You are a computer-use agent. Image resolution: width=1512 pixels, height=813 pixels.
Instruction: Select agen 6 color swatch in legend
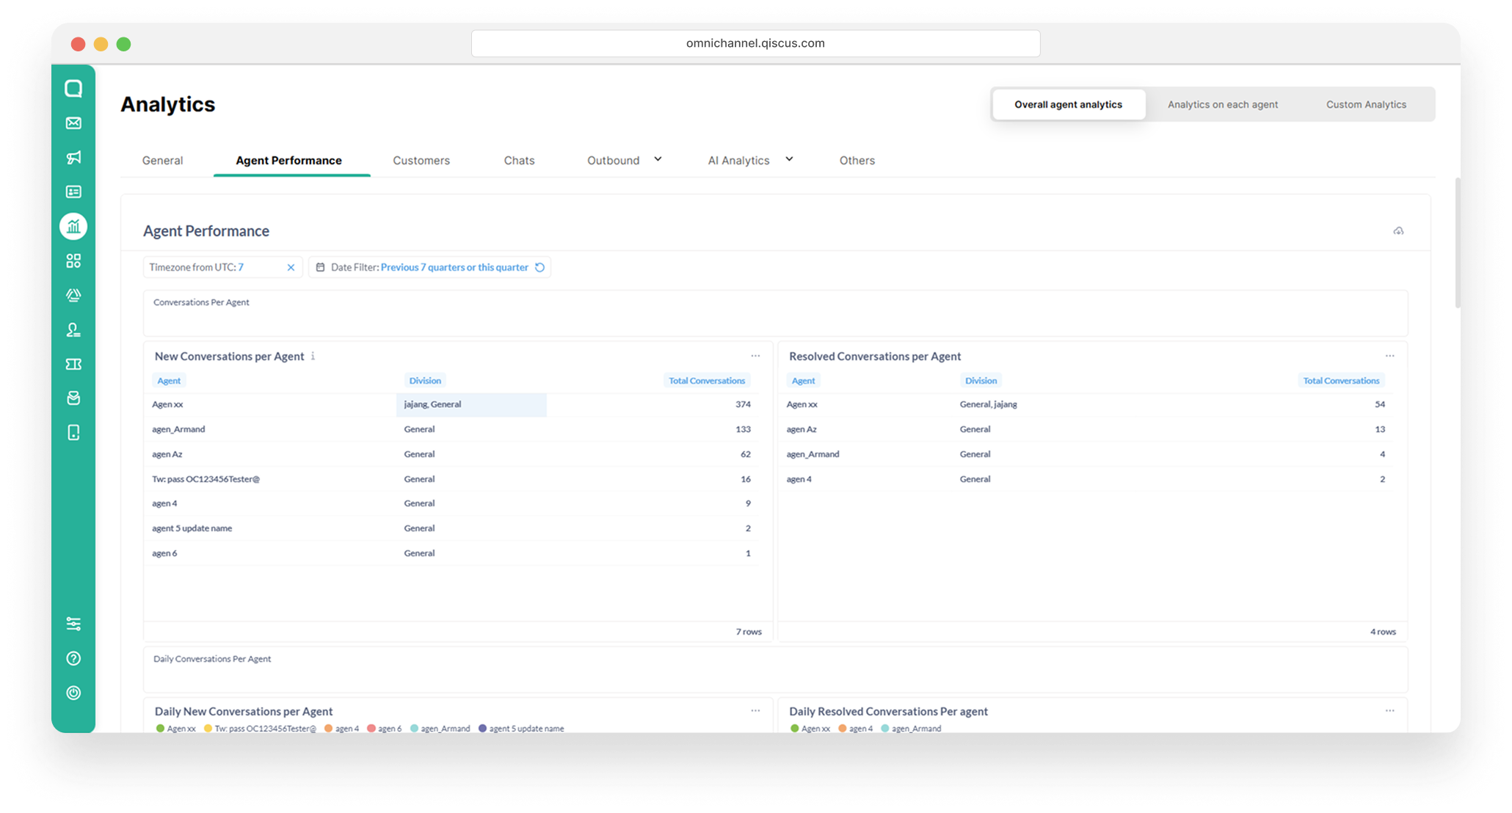coord(371,729)
